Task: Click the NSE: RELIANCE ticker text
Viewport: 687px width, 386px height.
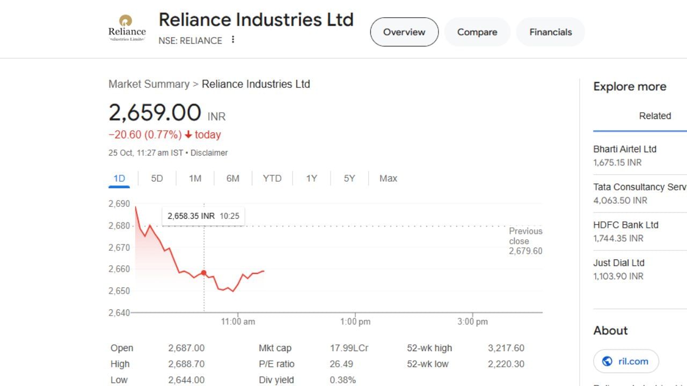Action: tap(190, 41)
